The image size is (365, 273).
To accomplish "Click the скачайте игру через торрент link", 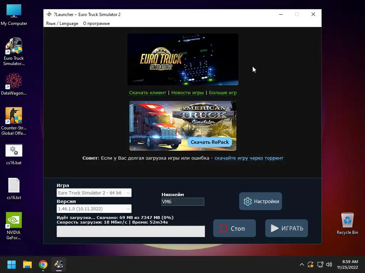I will point(249,158).
